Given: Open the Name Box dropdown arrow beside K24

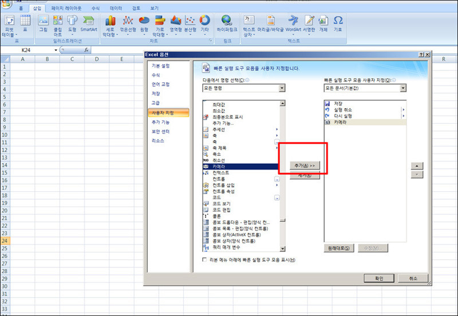Looking at the screenshot, I should [x=56, y=50].
